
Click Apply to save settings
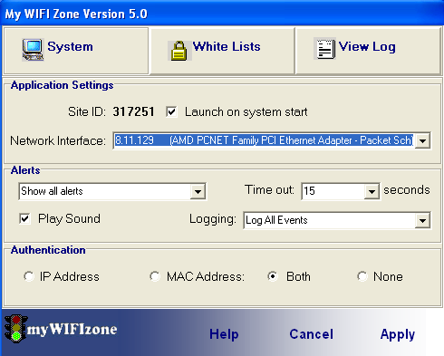click(x=398, y=334)
